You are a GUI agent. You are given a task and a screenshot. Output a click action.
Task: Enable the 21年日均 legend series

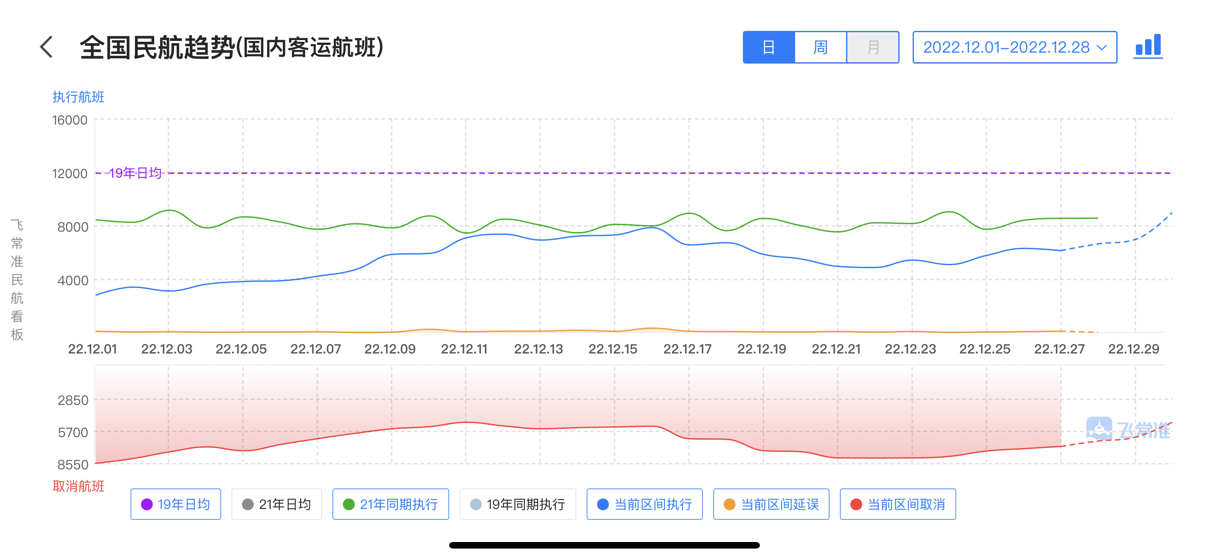pyautogui.click(x=276, y=504)
